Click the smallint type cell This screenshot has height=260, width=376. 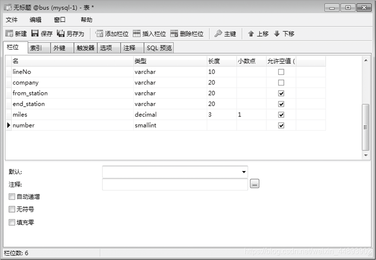tap(170, 125)
